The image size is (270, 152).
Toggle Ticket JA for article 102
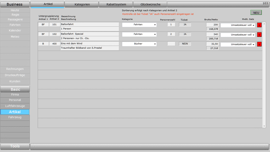(185, 34)
